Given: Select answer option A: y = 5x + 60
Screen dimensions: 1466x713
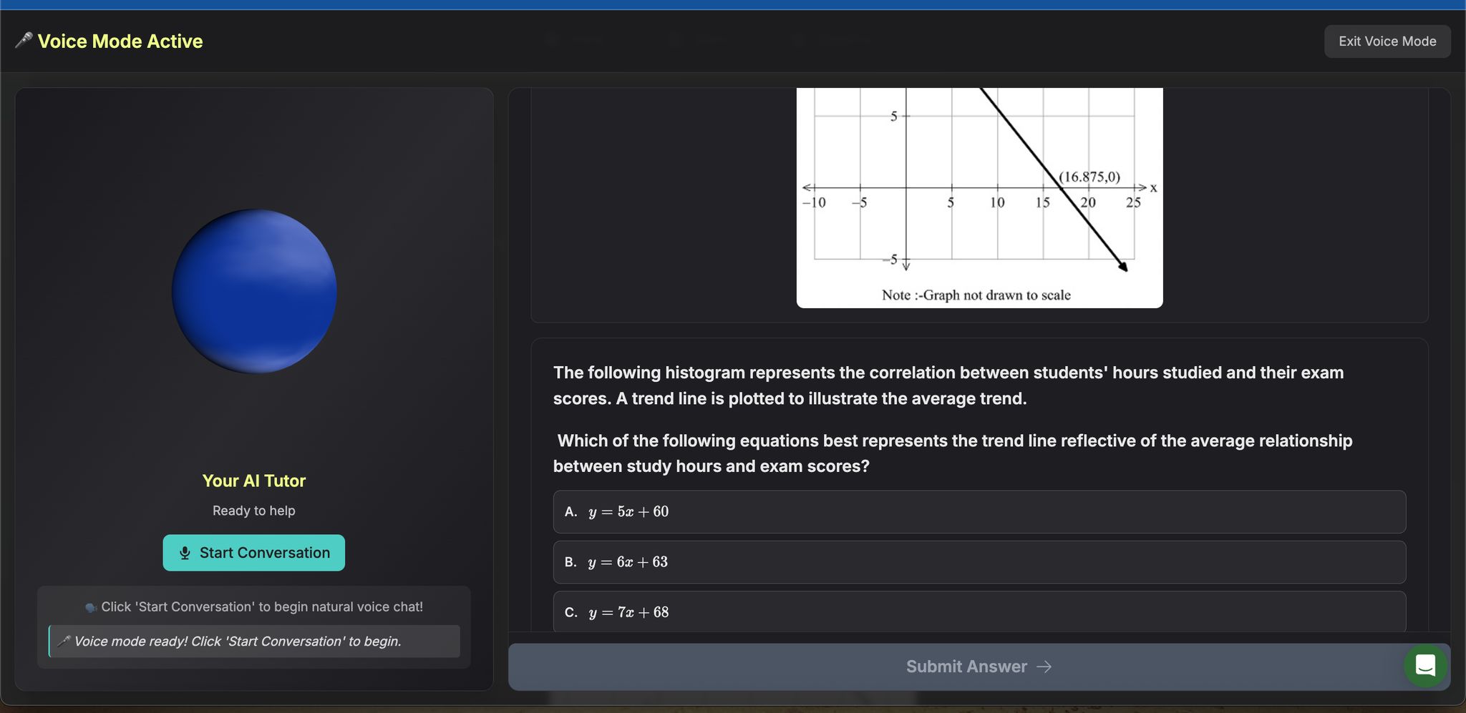Looking at the screenshot, I should point(979,511).
